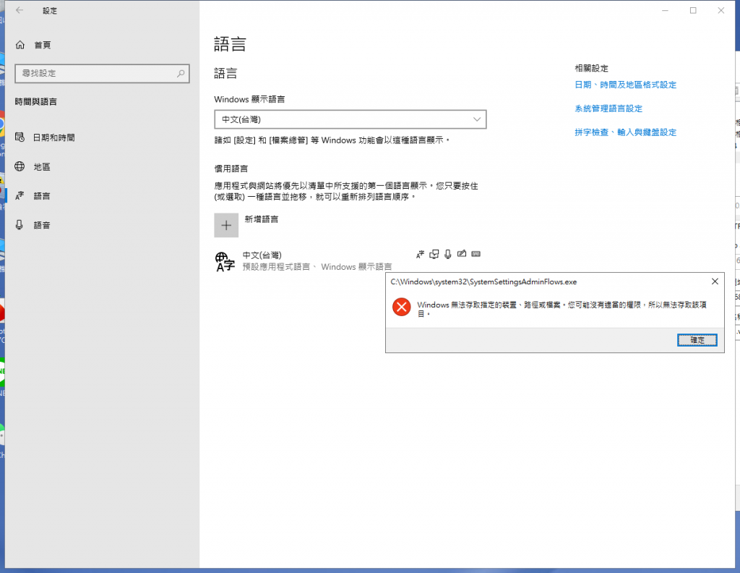This screenshot has width=740, height=573.
Task: Click the 語音 microphone sidebar icon
Action: click(x=20, y=225)
